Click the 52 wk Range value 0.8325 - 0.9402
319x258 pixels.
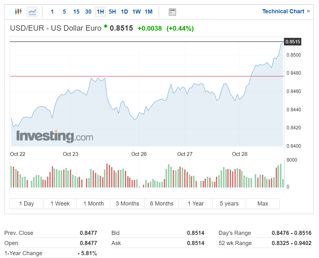point(291,243)
